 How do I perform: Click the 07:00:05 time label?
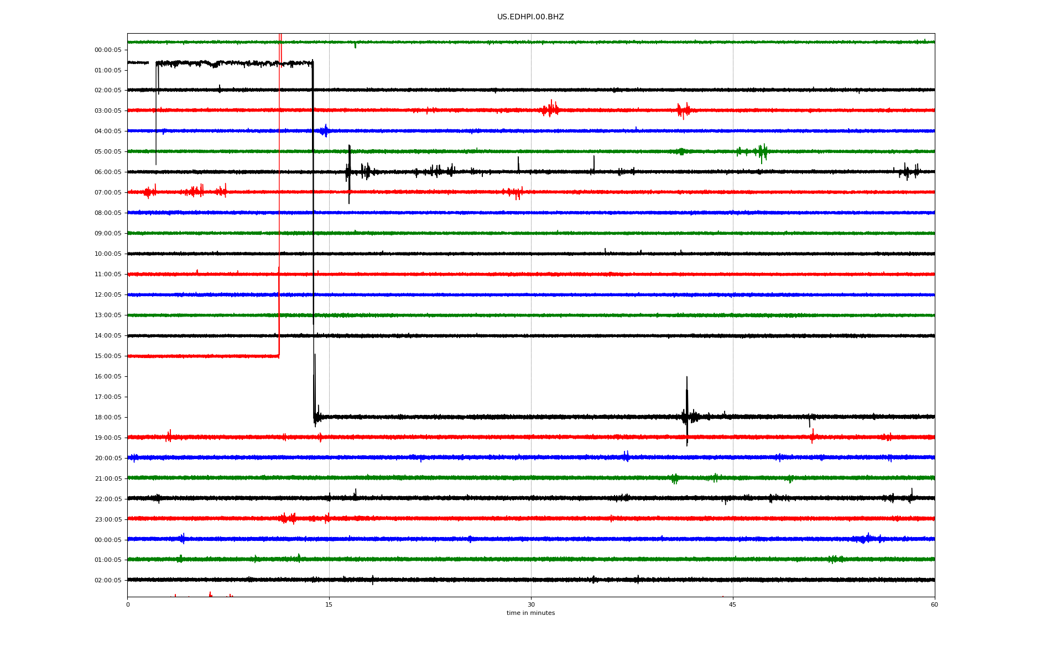(108, 193)
